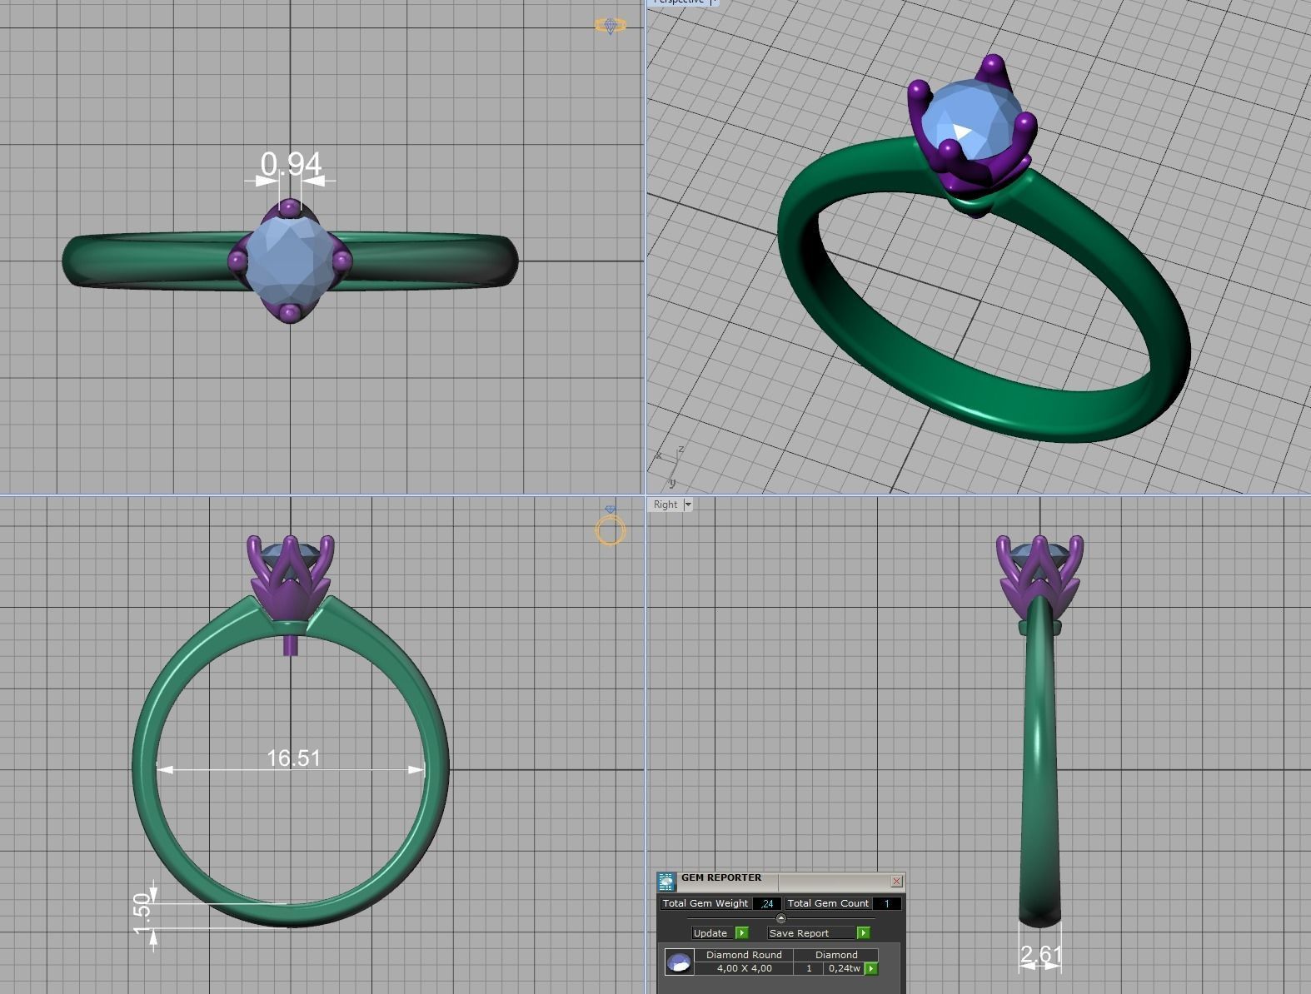The width and height of the screenshot is (1311, 994).
Task: Click the green arrow beside Save Report
Action: (863, 933)
